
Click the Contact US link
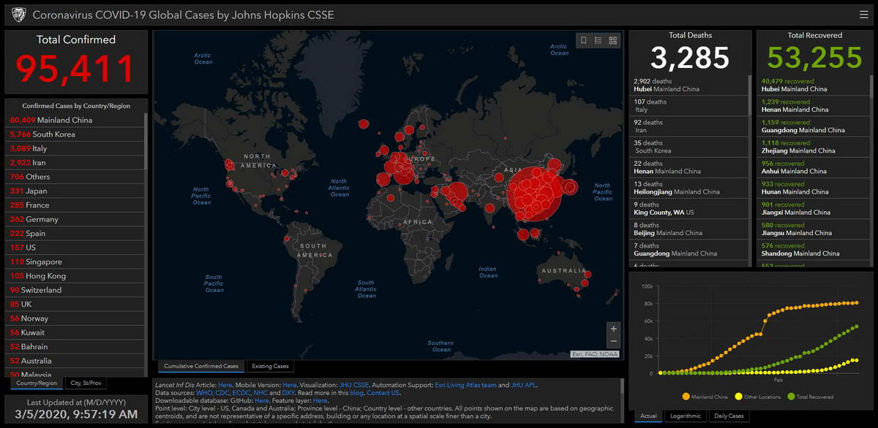click(x=383, y=392)
